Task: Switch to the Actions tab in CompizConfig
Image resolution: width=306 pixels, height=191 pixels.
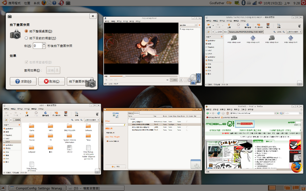Action: click(136, 113)
